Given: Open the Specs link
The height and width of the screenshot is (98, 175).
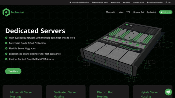Looking at the screenshot, I should (126, 2).
